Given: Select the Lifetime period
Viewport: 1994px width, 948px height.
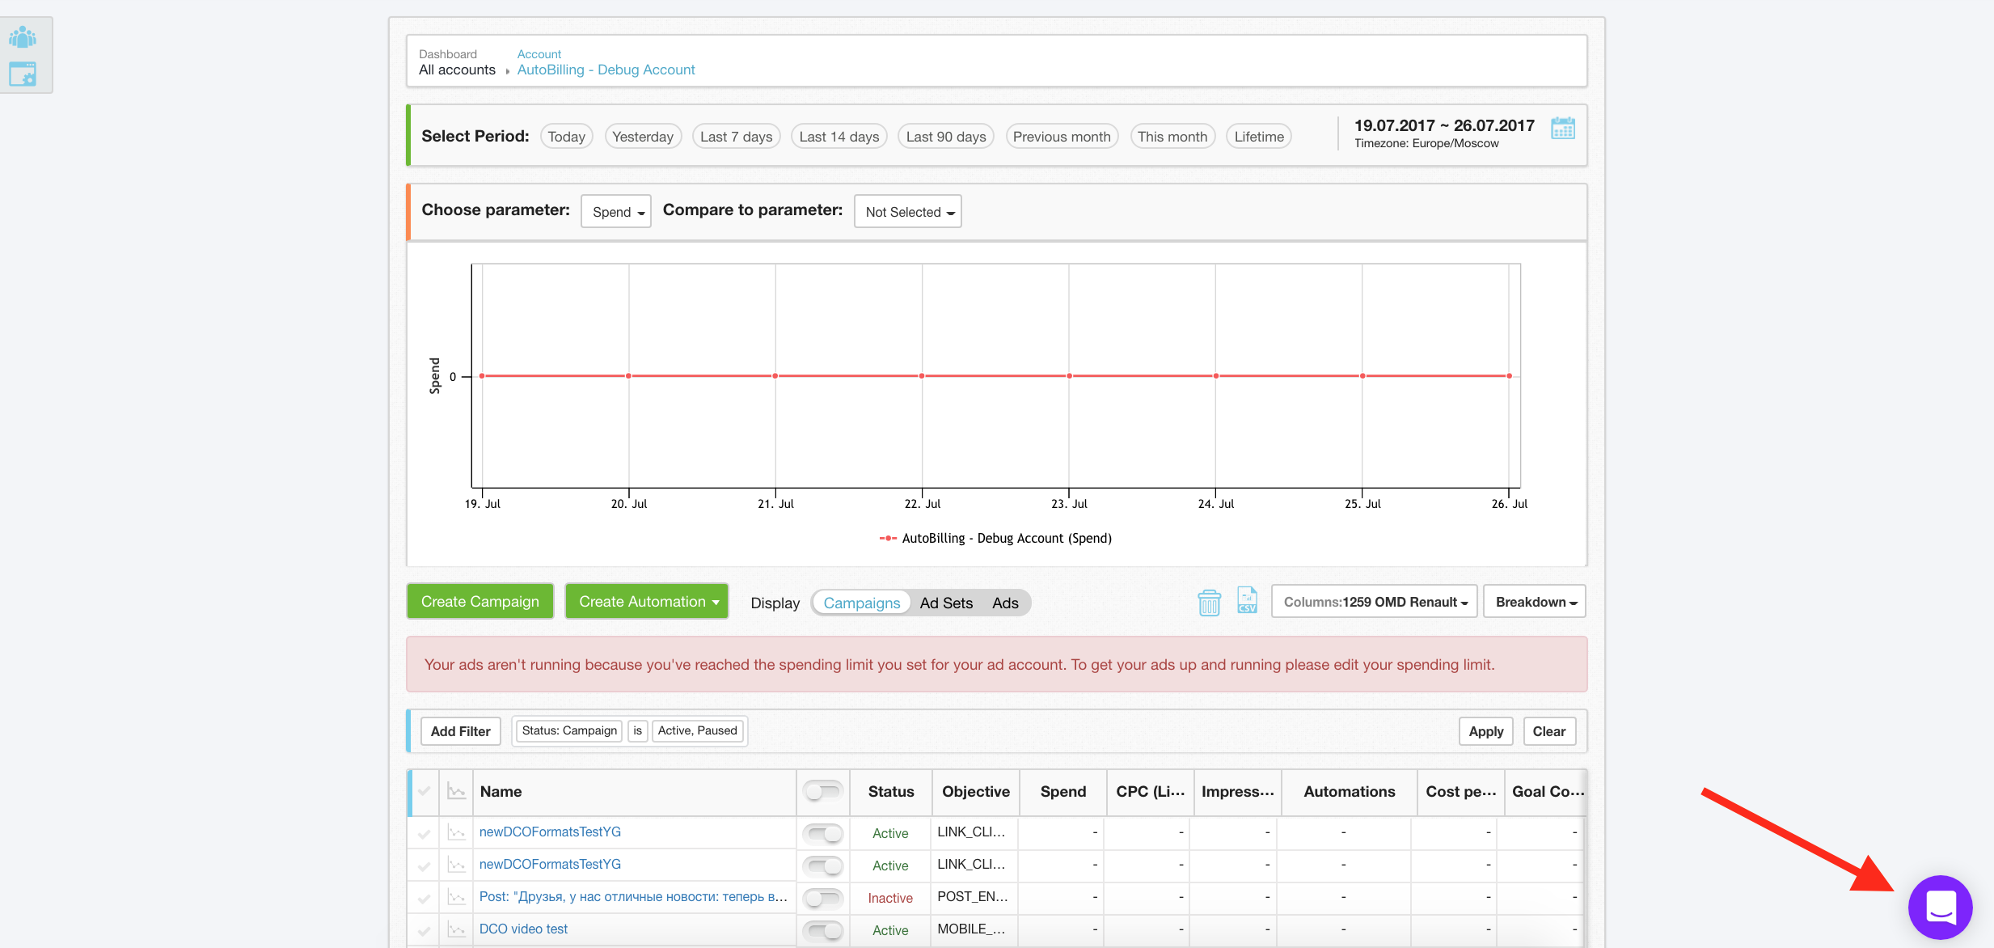Looking at the screenshot, I should pos(1258,136).
